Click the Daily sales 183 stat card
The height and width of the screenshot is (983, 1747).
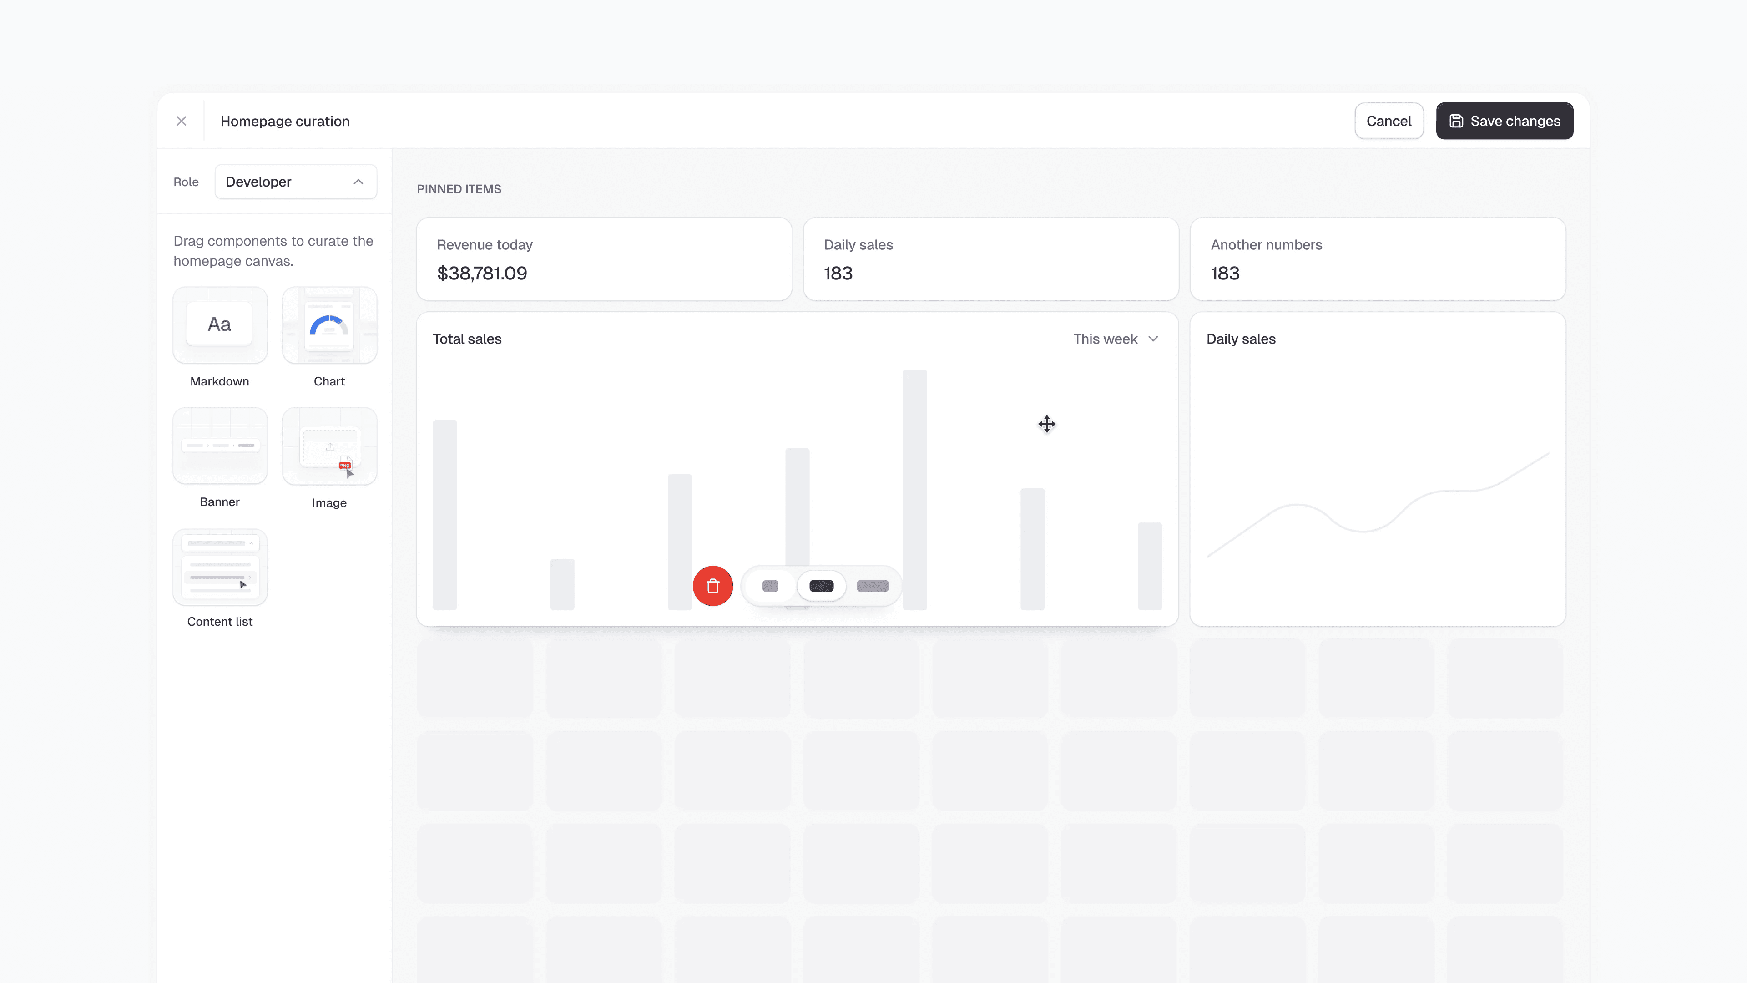(991, 259)
